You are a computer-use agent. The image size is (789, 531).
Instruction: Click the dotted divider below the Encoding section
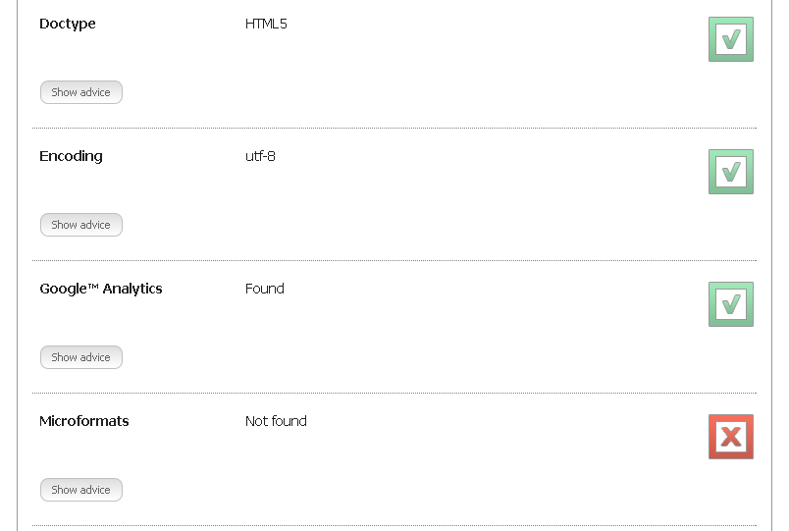click(394, 260)
